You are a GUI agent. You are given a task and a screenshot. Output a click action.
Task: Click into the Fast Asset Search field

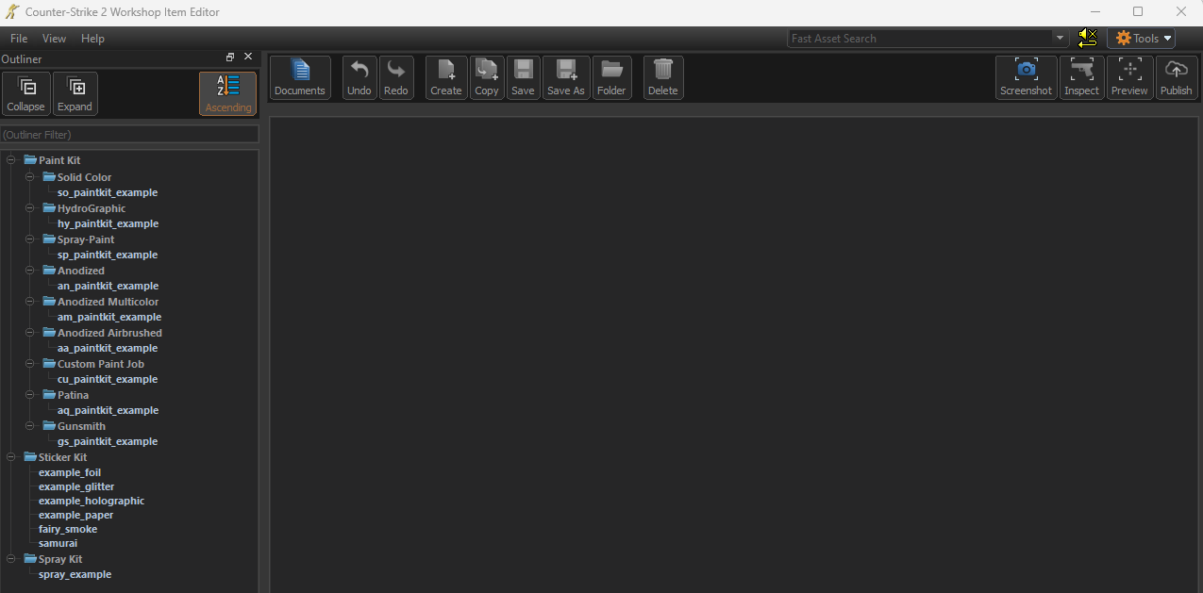coord(921,39)
